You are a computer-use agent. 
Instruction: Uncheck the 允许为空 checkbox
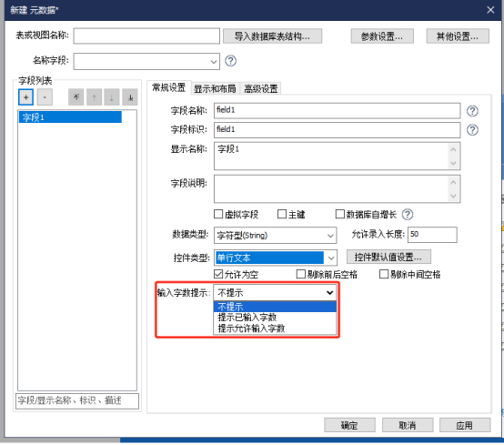[x=218, y=274]
